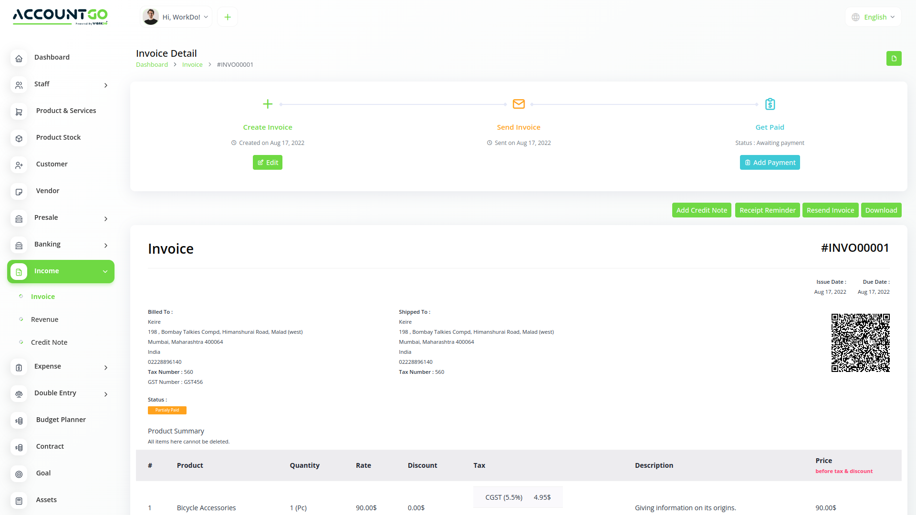
Task: Open the Credit Note menu item
Action: pyautogui.click(x=49, y=342)
